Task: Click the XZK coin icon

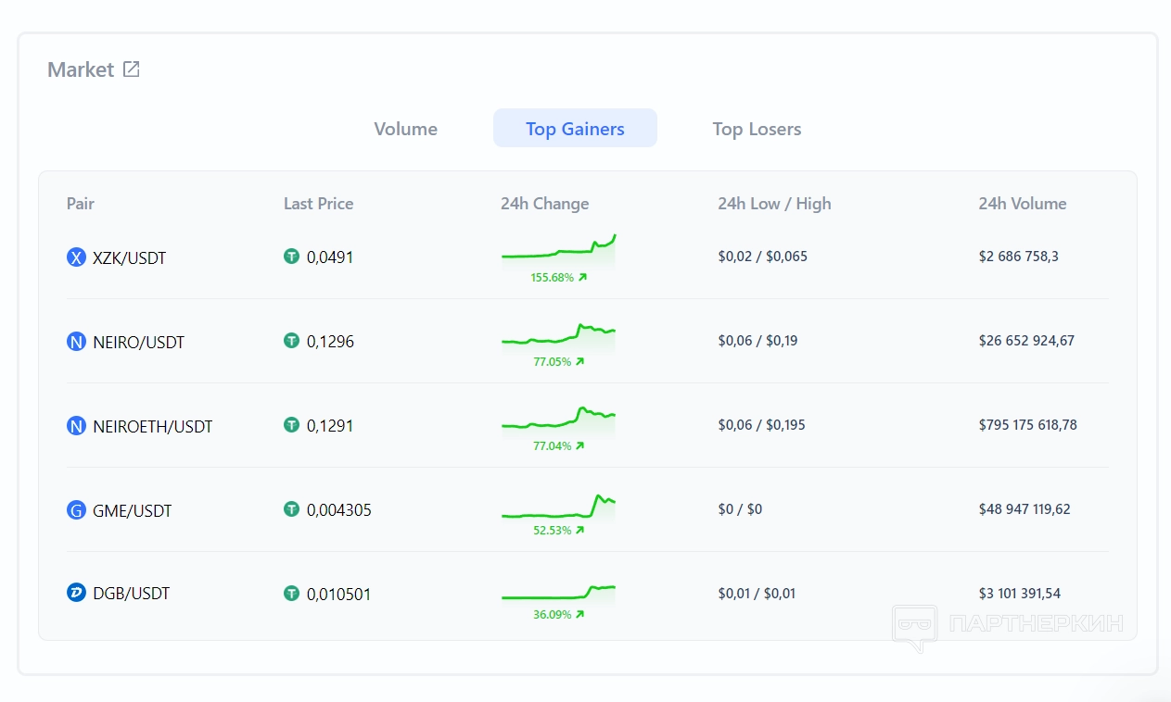Action: point(76,257)
